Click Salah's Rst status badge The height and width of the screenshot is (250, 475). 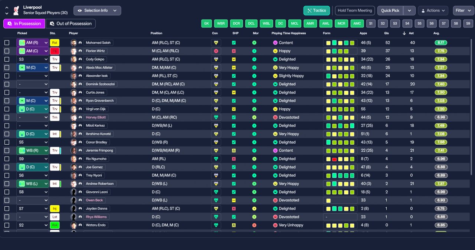click(55, 43)
